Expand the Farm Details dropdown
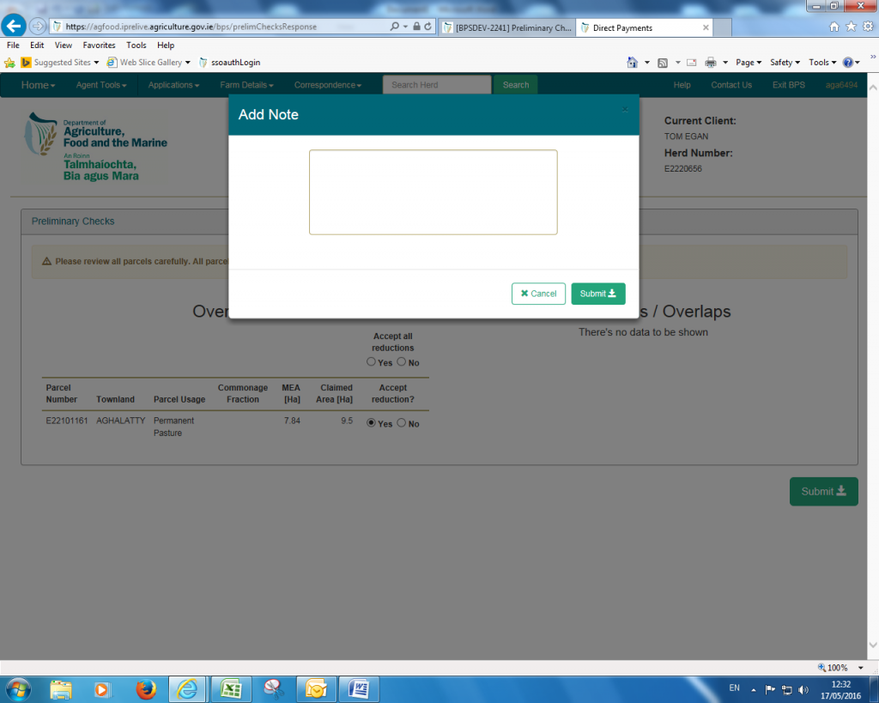Image resolution: width=879 pixels, height=703 pixels. (246, 85)
